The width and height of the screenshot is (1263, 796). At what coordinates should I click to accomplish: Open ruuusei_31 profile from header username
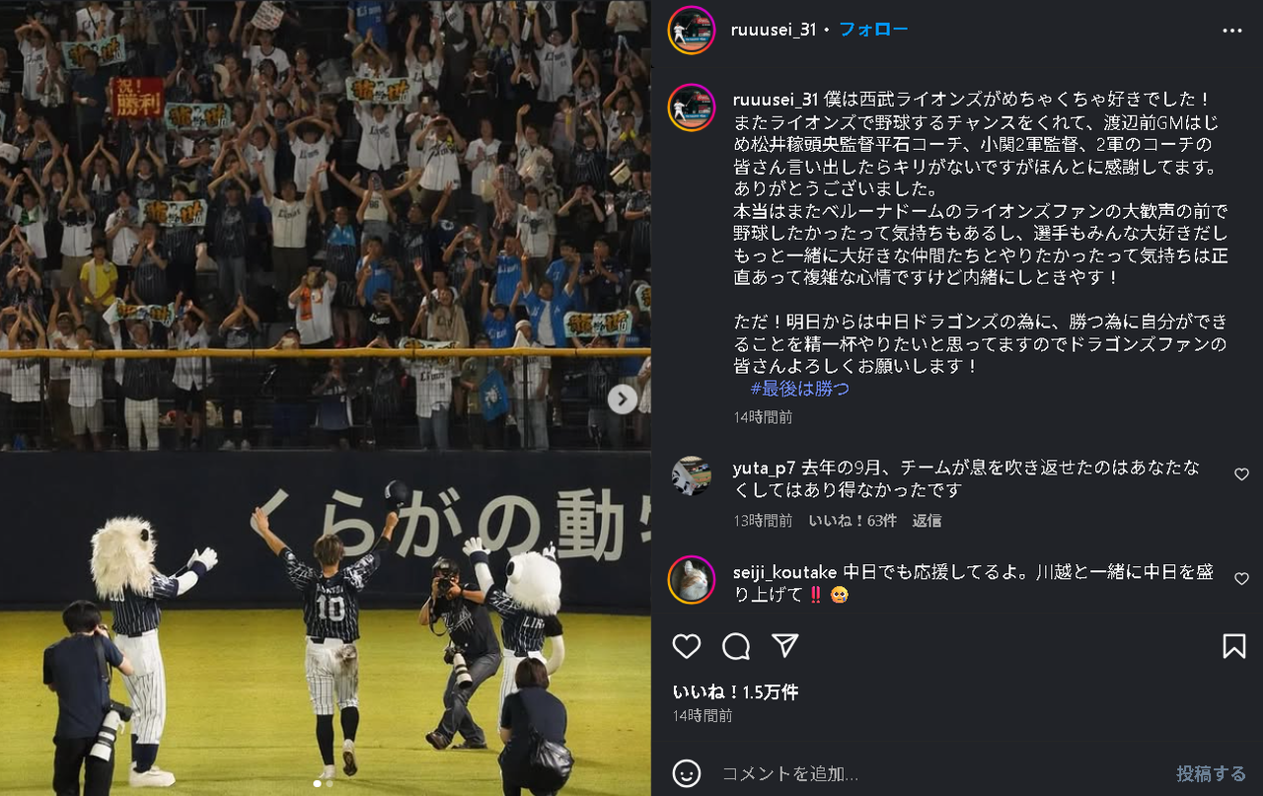click(774, 30)
